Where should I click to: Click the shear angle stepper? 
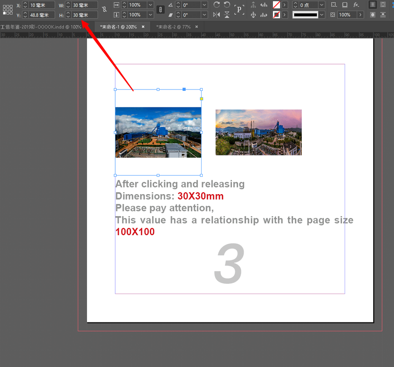point(178,15)
